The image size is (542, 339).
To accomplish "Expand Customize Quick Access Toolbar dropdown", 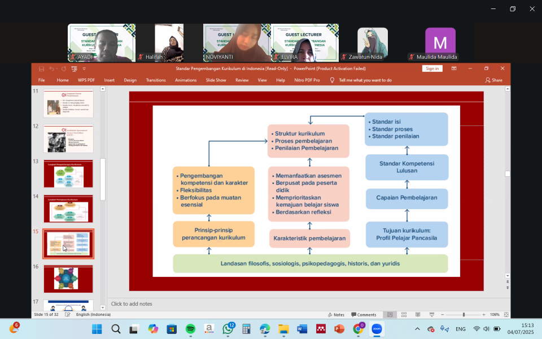I will point(84,68).
